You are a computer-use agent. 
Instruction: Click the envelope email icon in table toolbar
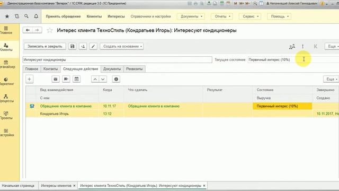56,79
